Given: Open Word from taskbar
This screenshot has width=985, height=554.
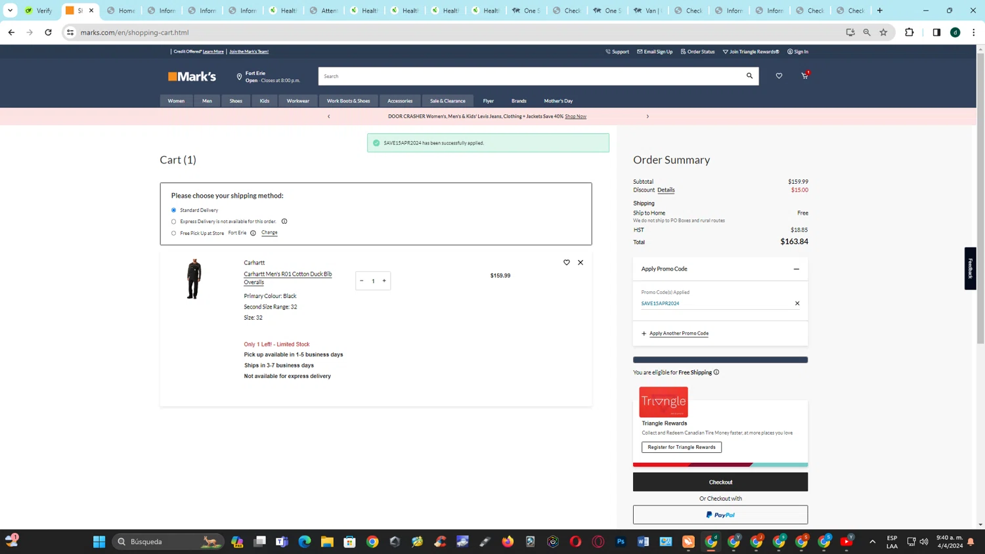Looking at the screenshot, I should tap(644, 542).
